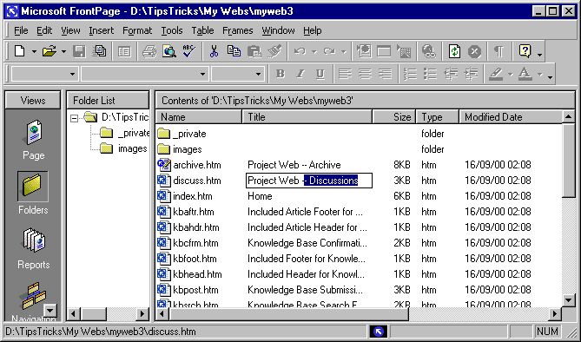
Task: Select the images folder in Folder List
Action: pyautogui.click(x=123, y=148)
